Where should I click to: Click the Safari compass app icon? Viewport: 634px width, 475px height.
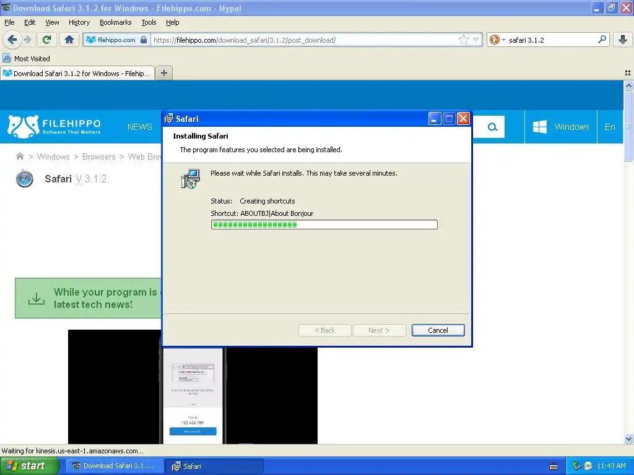25,179
